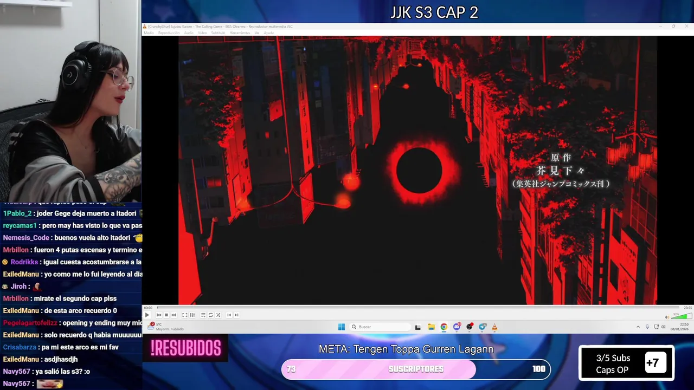Click the SUSCRIPTORES goal progress bar
Screen dimensions: 694x390
(x=416, y=369)
